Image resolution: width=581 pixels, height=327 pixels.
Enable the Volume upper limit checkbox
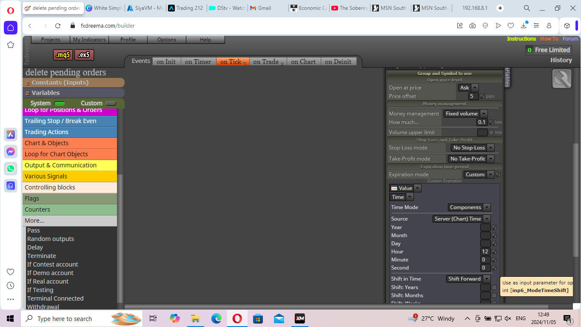491,132
